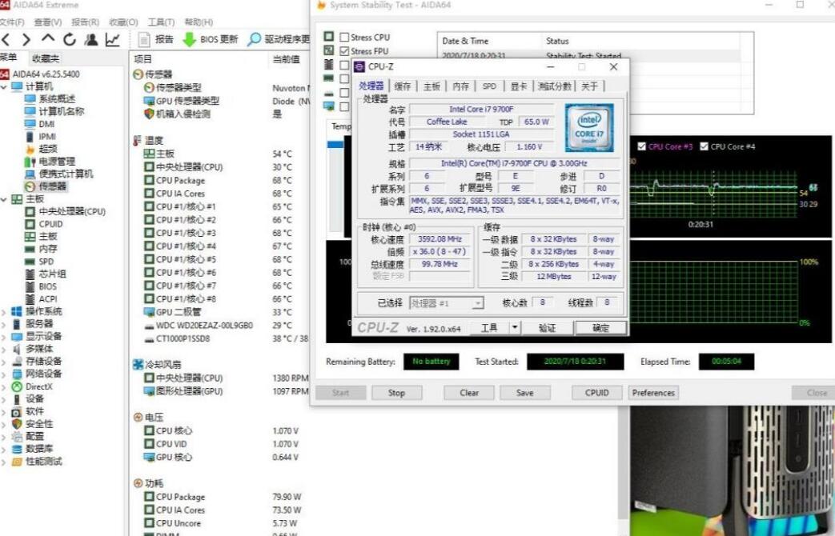Click the Stop button in the stability test
This screenshot has height=536, width=835.
point(397,392)
